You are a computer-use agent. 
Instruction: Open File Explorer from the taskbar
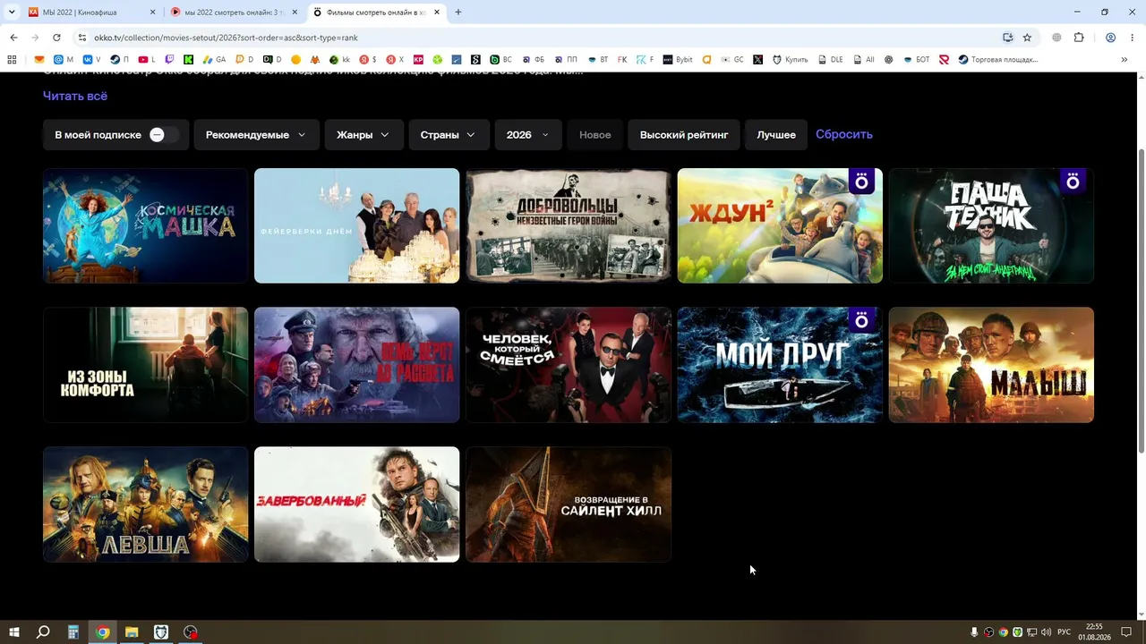click(x=132, y=632)
